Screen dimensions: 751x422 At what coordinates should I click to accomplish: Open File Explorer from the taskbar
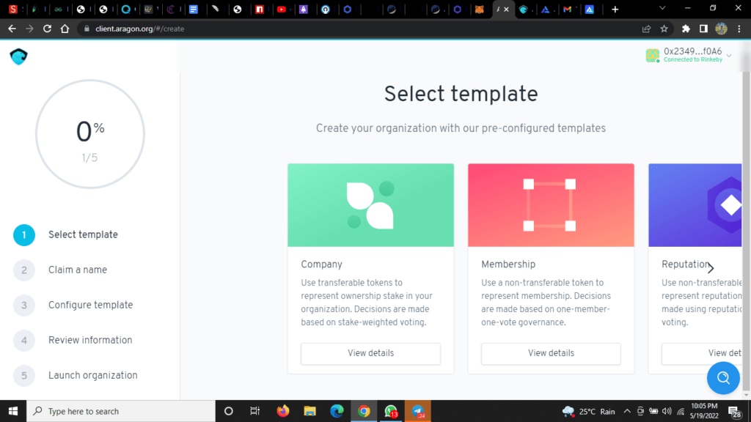pos(310,411)
